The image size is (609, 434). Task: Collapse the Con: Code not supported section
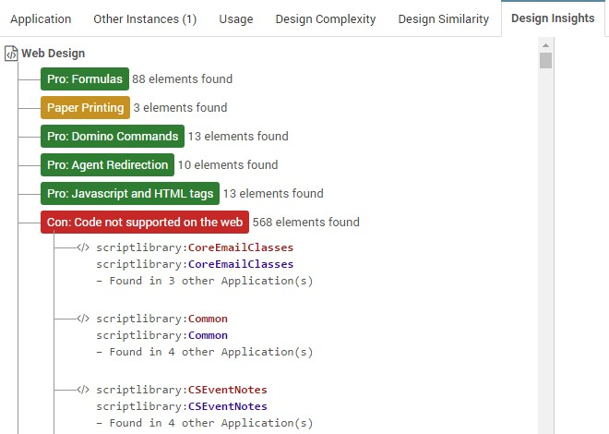point(145,222)
